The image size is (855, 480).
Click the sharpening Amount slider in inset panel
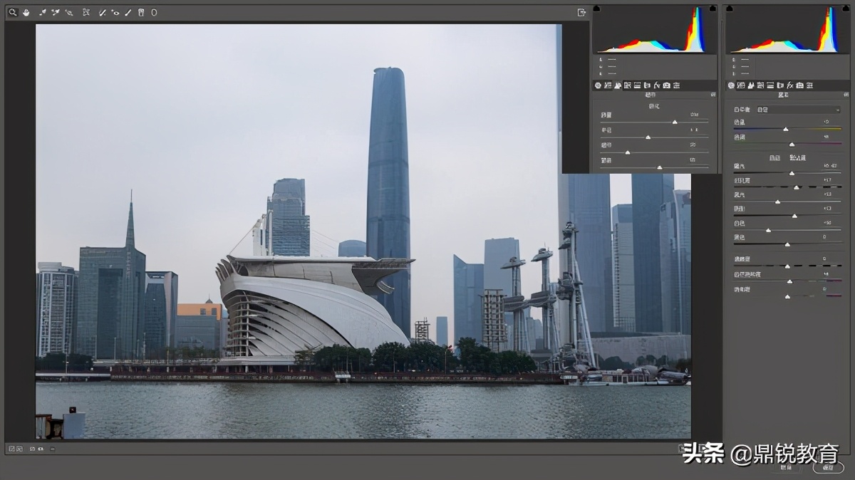click(x=674, y=122)
